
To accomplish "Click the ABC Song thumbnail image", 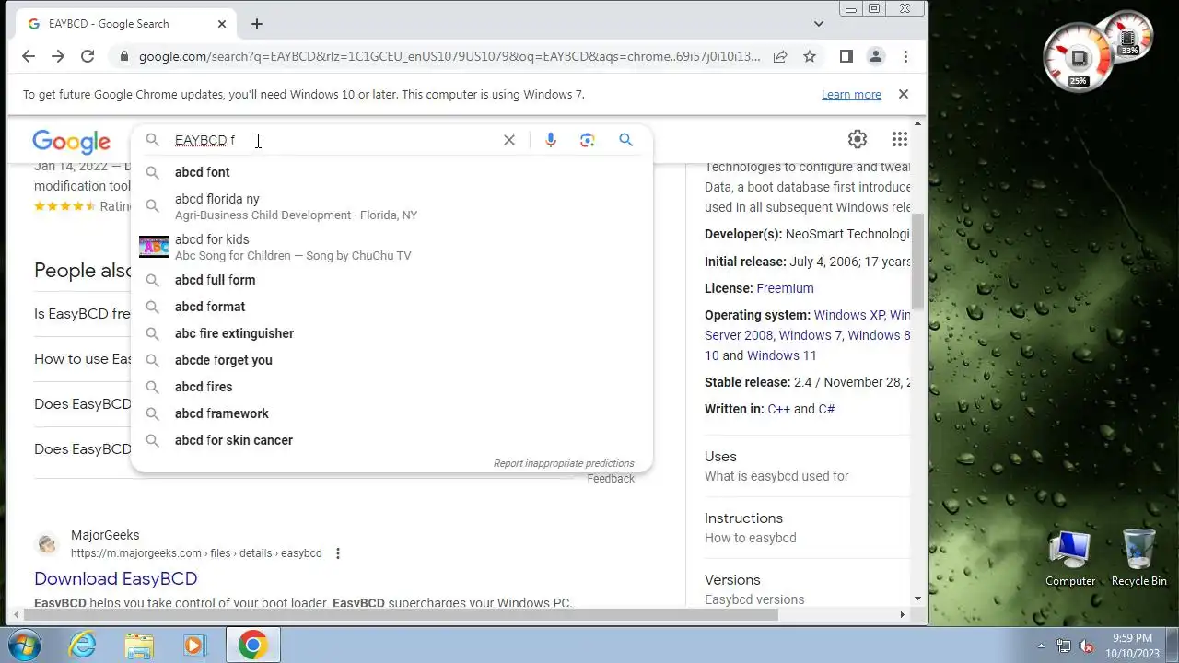I will pos(154,247).
